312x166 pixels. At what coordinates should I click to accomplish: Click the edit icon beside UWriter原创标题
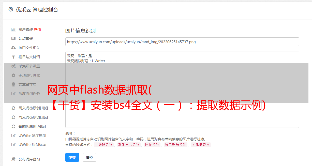point(13,145)
